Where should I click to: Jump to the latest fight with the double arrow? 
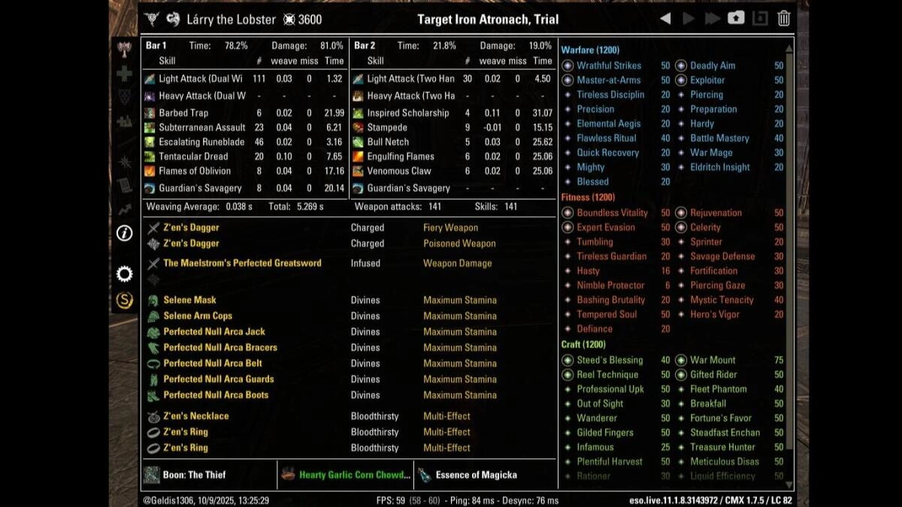pos(712,19)
